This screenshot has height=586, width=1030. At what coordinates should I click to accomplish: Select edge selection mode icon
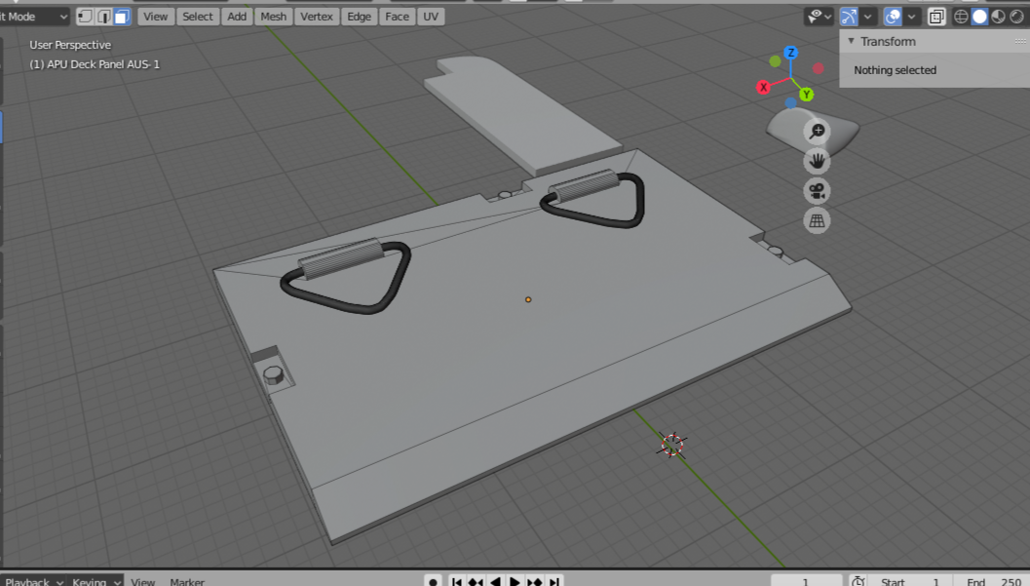coord(104,17)
